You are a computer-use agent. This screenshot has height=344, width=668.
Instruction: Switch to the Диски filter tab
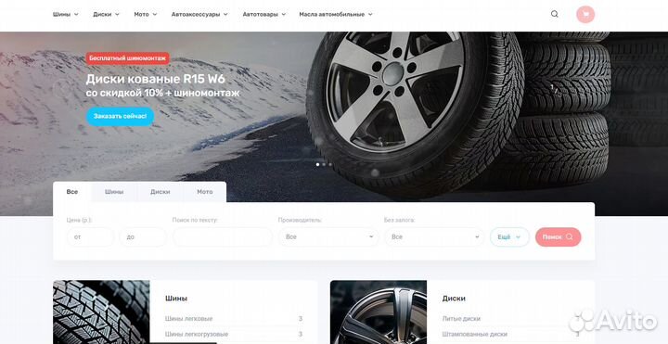(161, 192)
